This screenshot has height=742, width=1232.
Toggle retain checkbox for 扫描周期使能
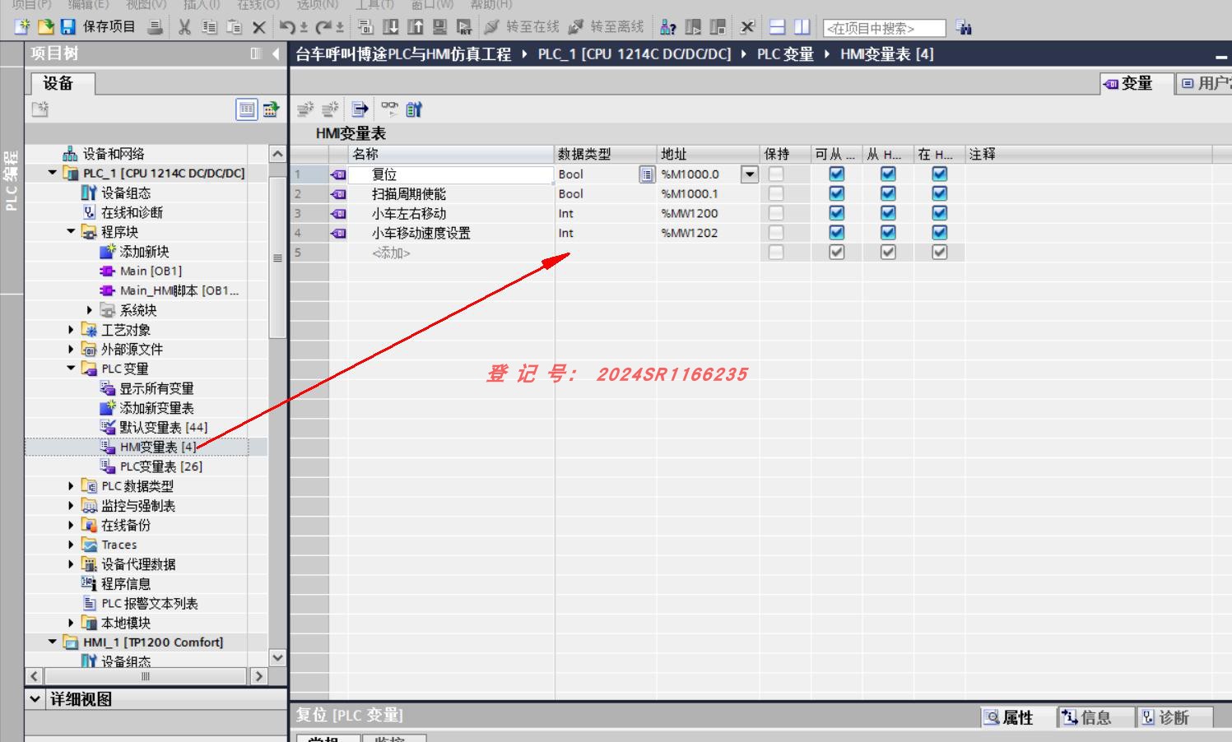775,193
